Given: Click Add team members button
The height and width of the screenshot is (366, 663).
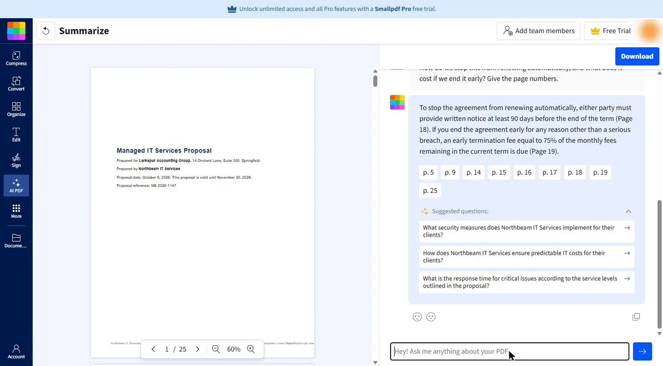Looking at the screenshot, I should [x=539, y=31].
